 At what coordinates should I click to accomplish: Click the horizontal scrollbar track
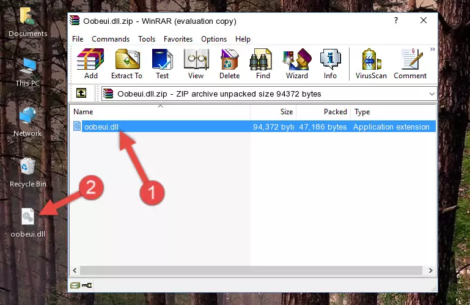pos(251,271)
